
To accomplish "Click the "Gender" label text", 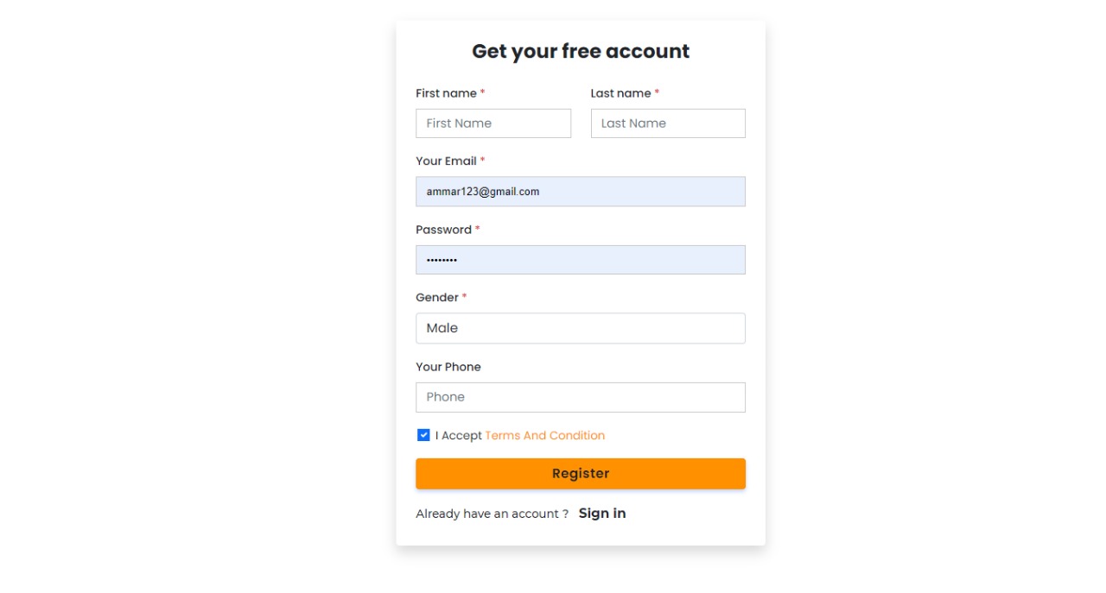I will pyautogui.click(x=437, y=298).
